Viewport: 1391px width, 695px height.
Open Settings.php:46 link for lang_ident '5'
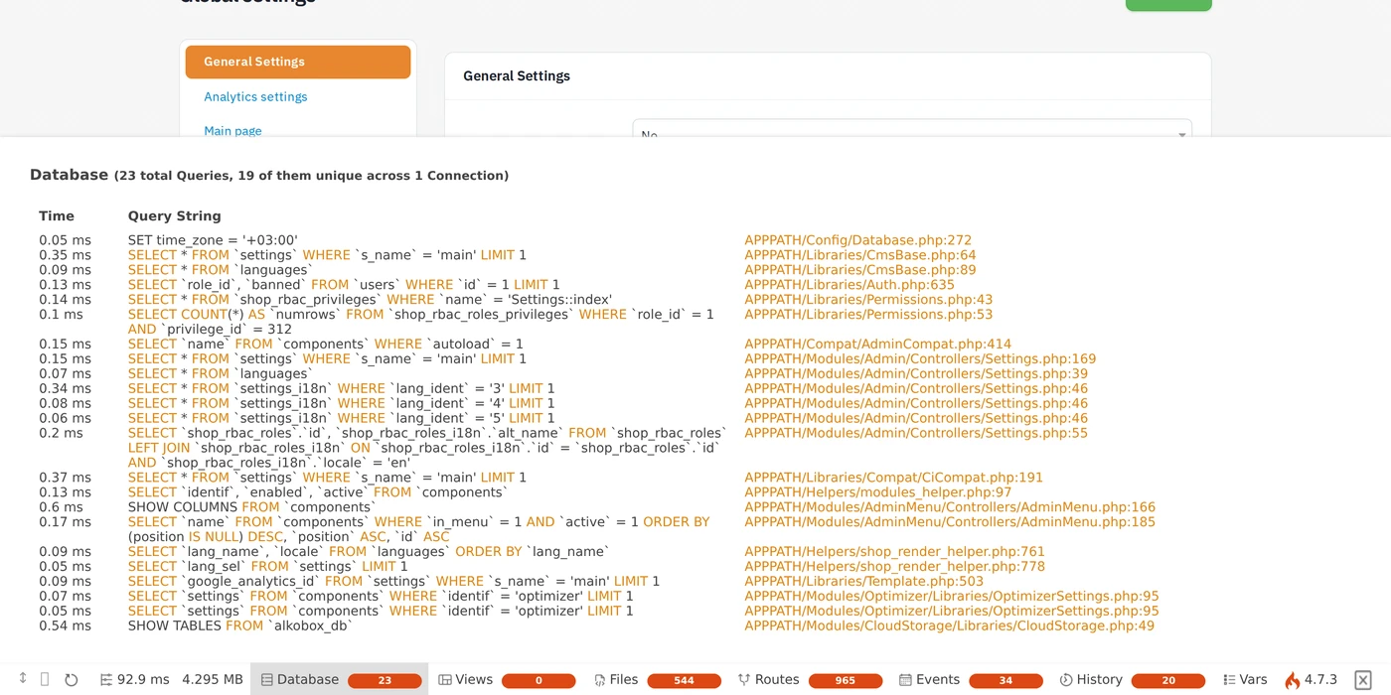click(x=916, y=419)
